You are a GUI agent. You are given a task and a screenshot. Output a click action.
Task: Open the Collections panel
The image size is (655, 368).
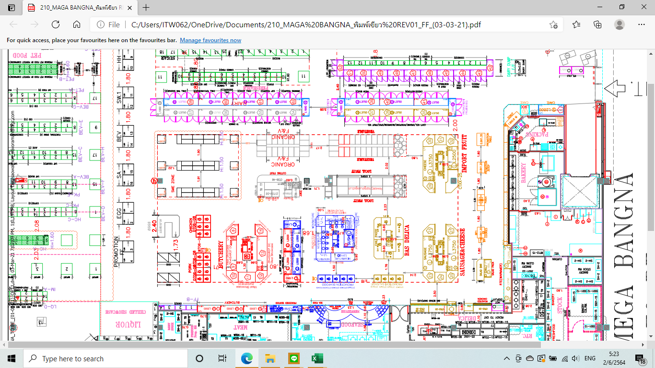pos(597,24)
